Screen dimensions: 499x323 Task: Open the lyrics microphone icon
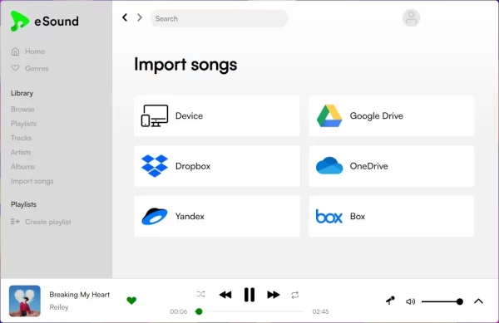pyautogui.click(x=391, y=301)
